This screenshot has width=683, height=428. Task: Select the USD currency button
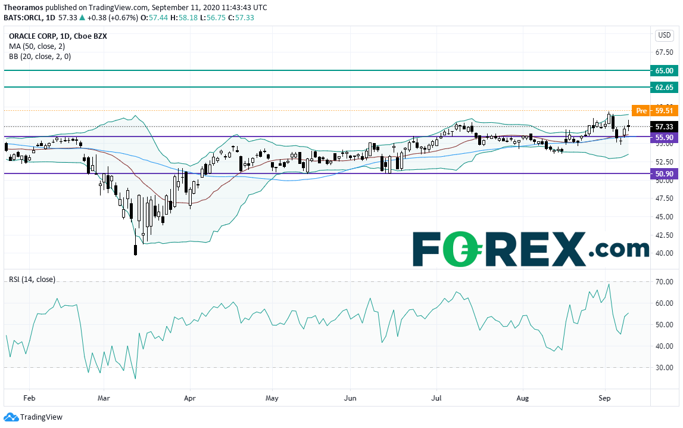[x=665, y=35]
